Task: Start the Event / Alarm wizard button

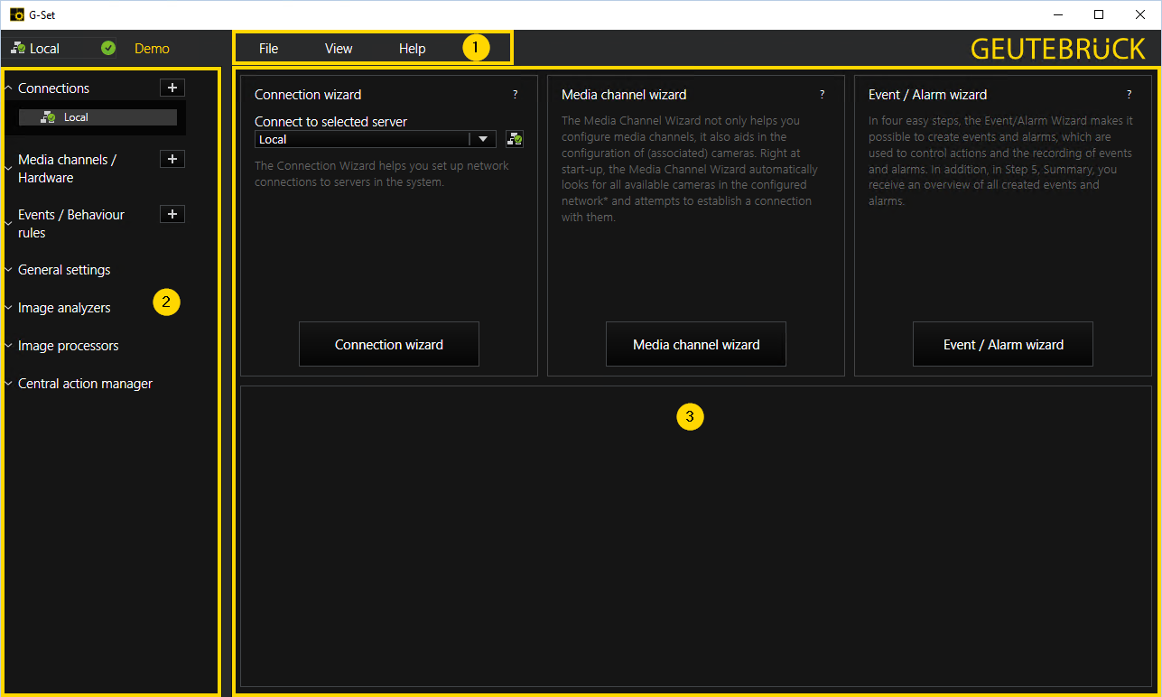Action: 1003,344
